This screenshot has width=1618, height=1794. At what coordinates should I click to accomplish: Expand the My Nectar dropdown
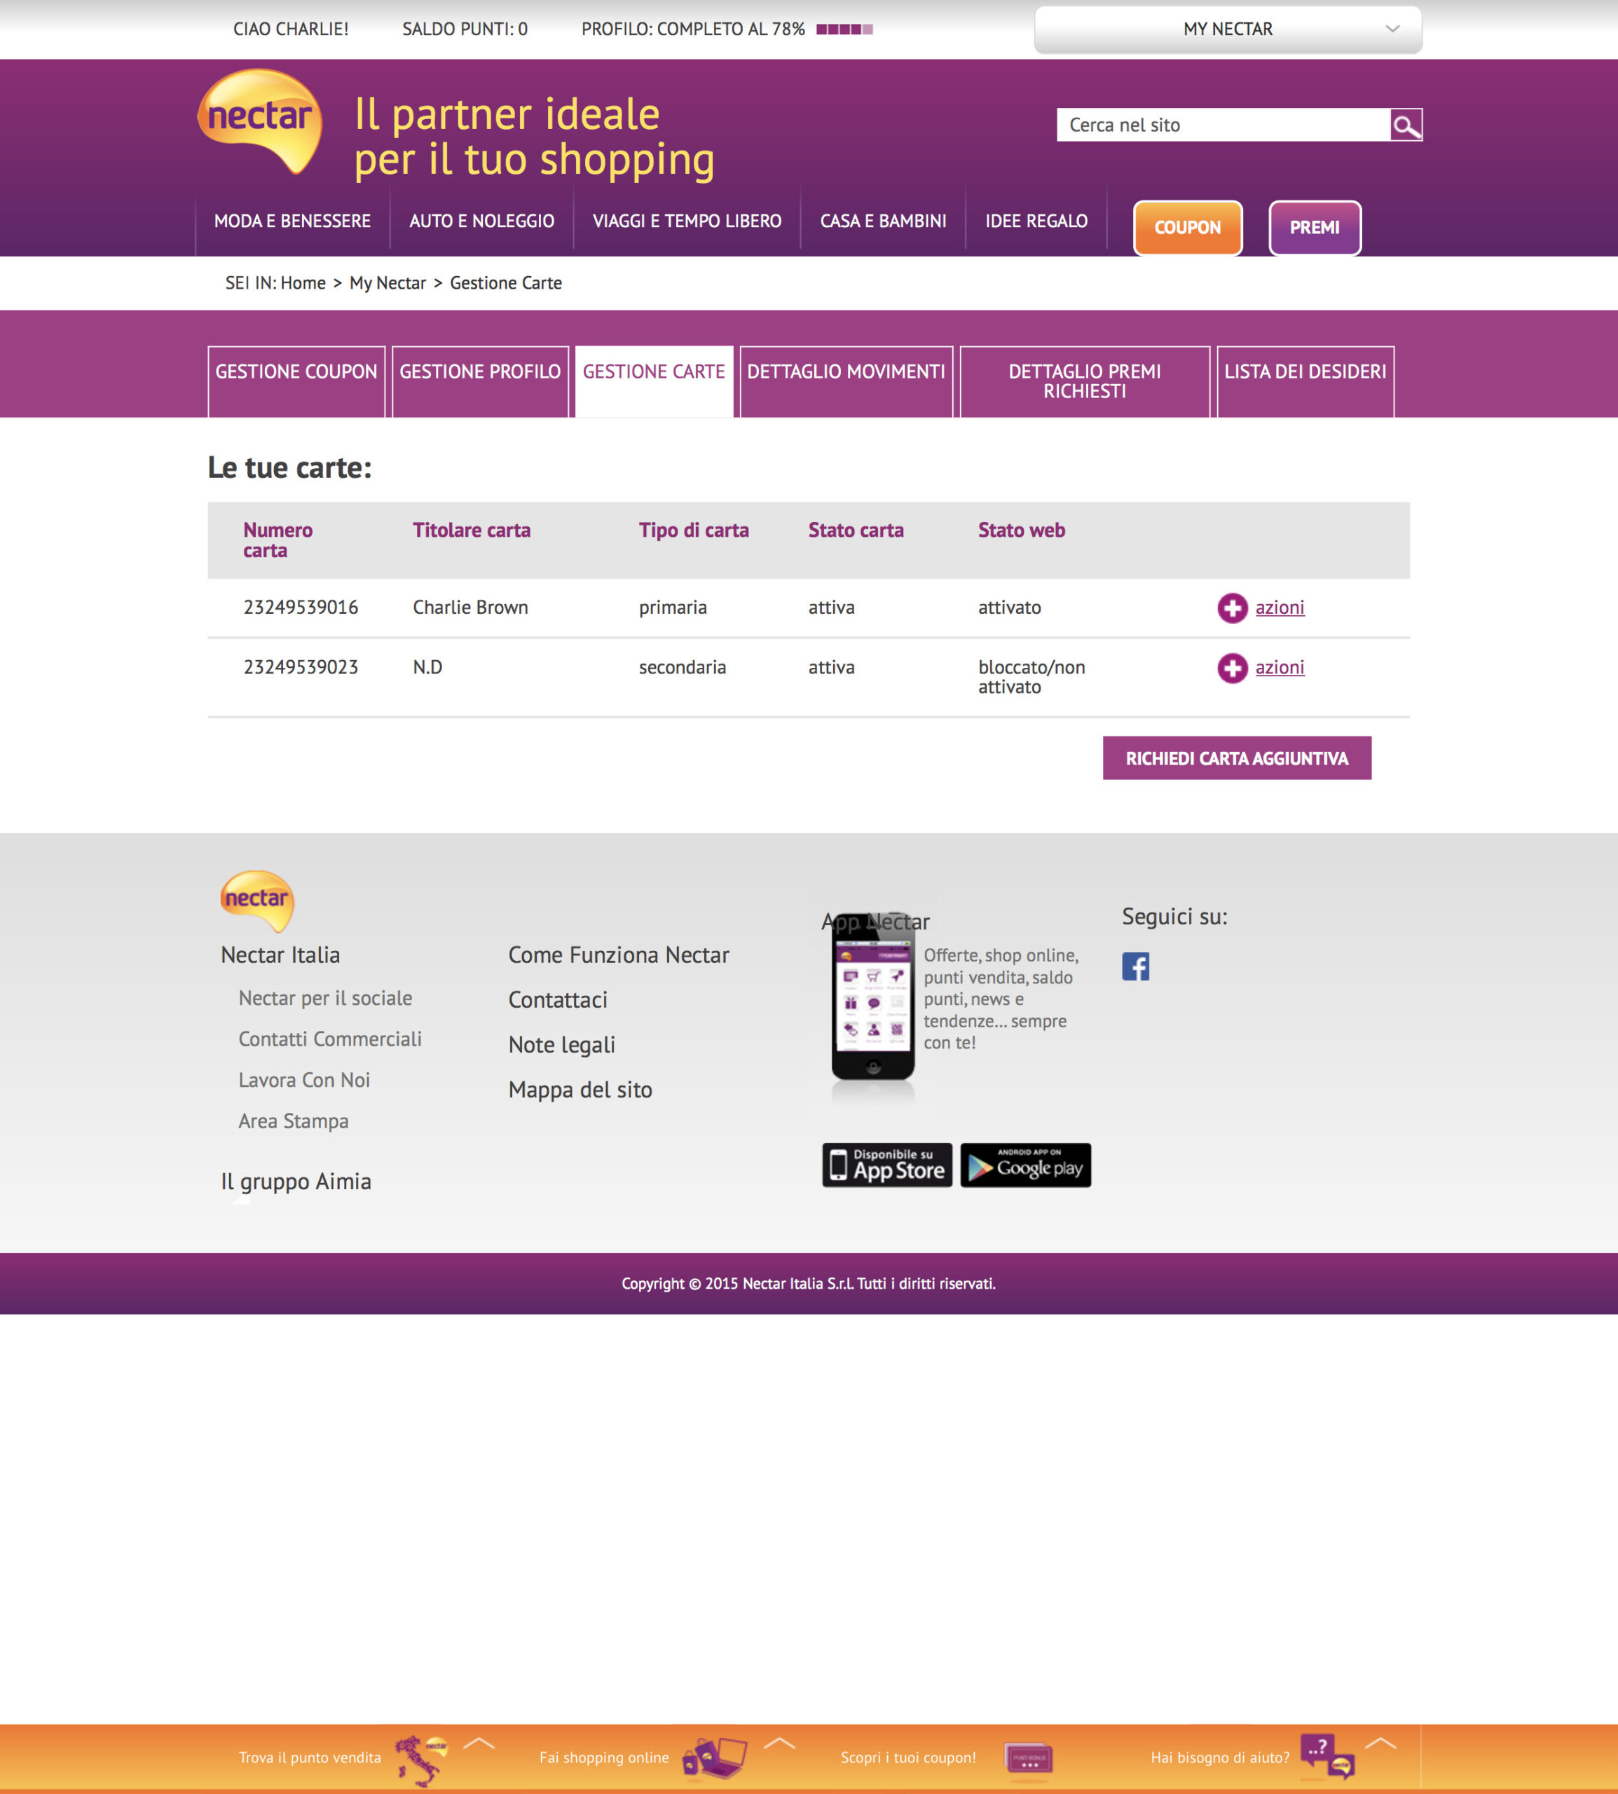pyautogui.click(x=1228, y=29)
